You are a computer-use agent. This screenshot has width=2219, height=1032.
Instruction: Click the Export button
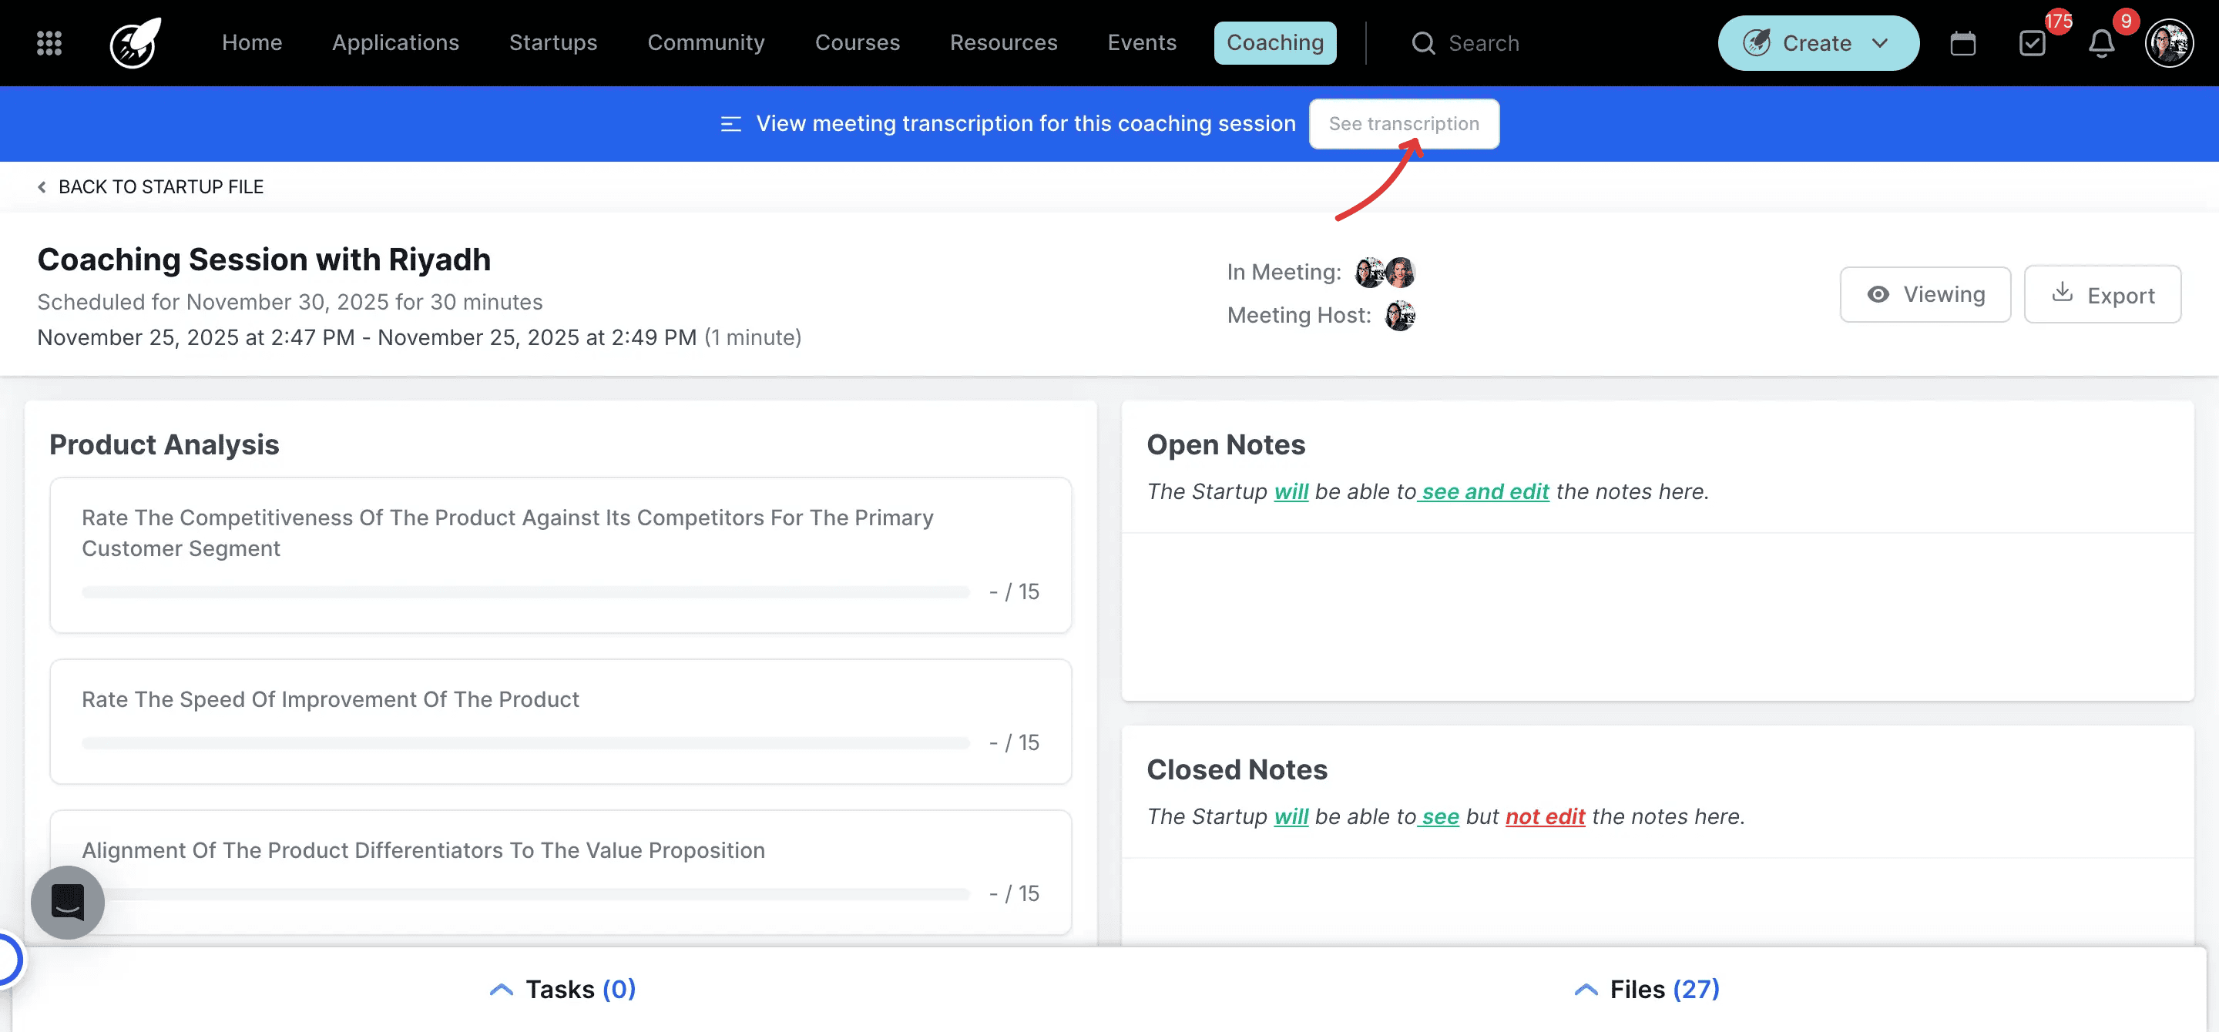click(x=2103, y=293)
